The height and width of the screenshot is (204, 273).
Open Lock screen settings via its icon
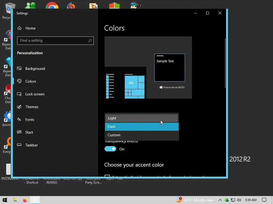[19, 94]
